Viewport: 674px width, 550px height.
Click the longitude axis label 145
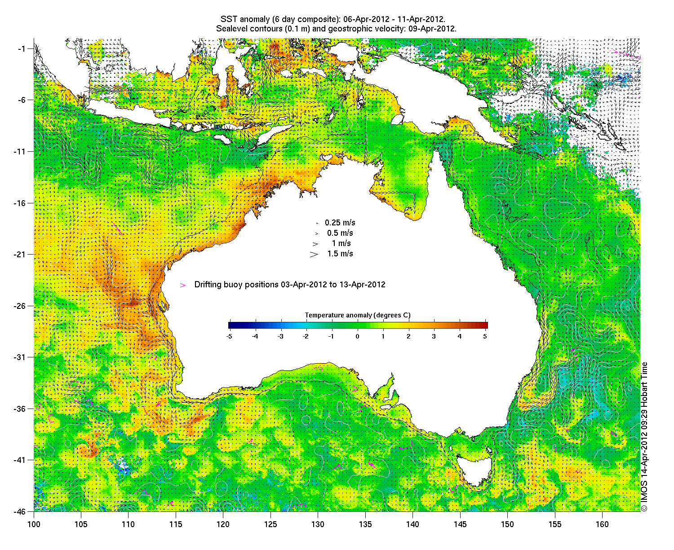(x=460, y=524)
